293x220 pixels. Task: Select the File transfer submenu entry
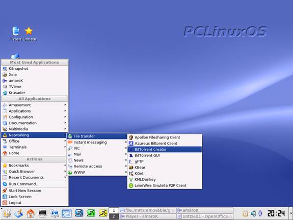(97, 136)
